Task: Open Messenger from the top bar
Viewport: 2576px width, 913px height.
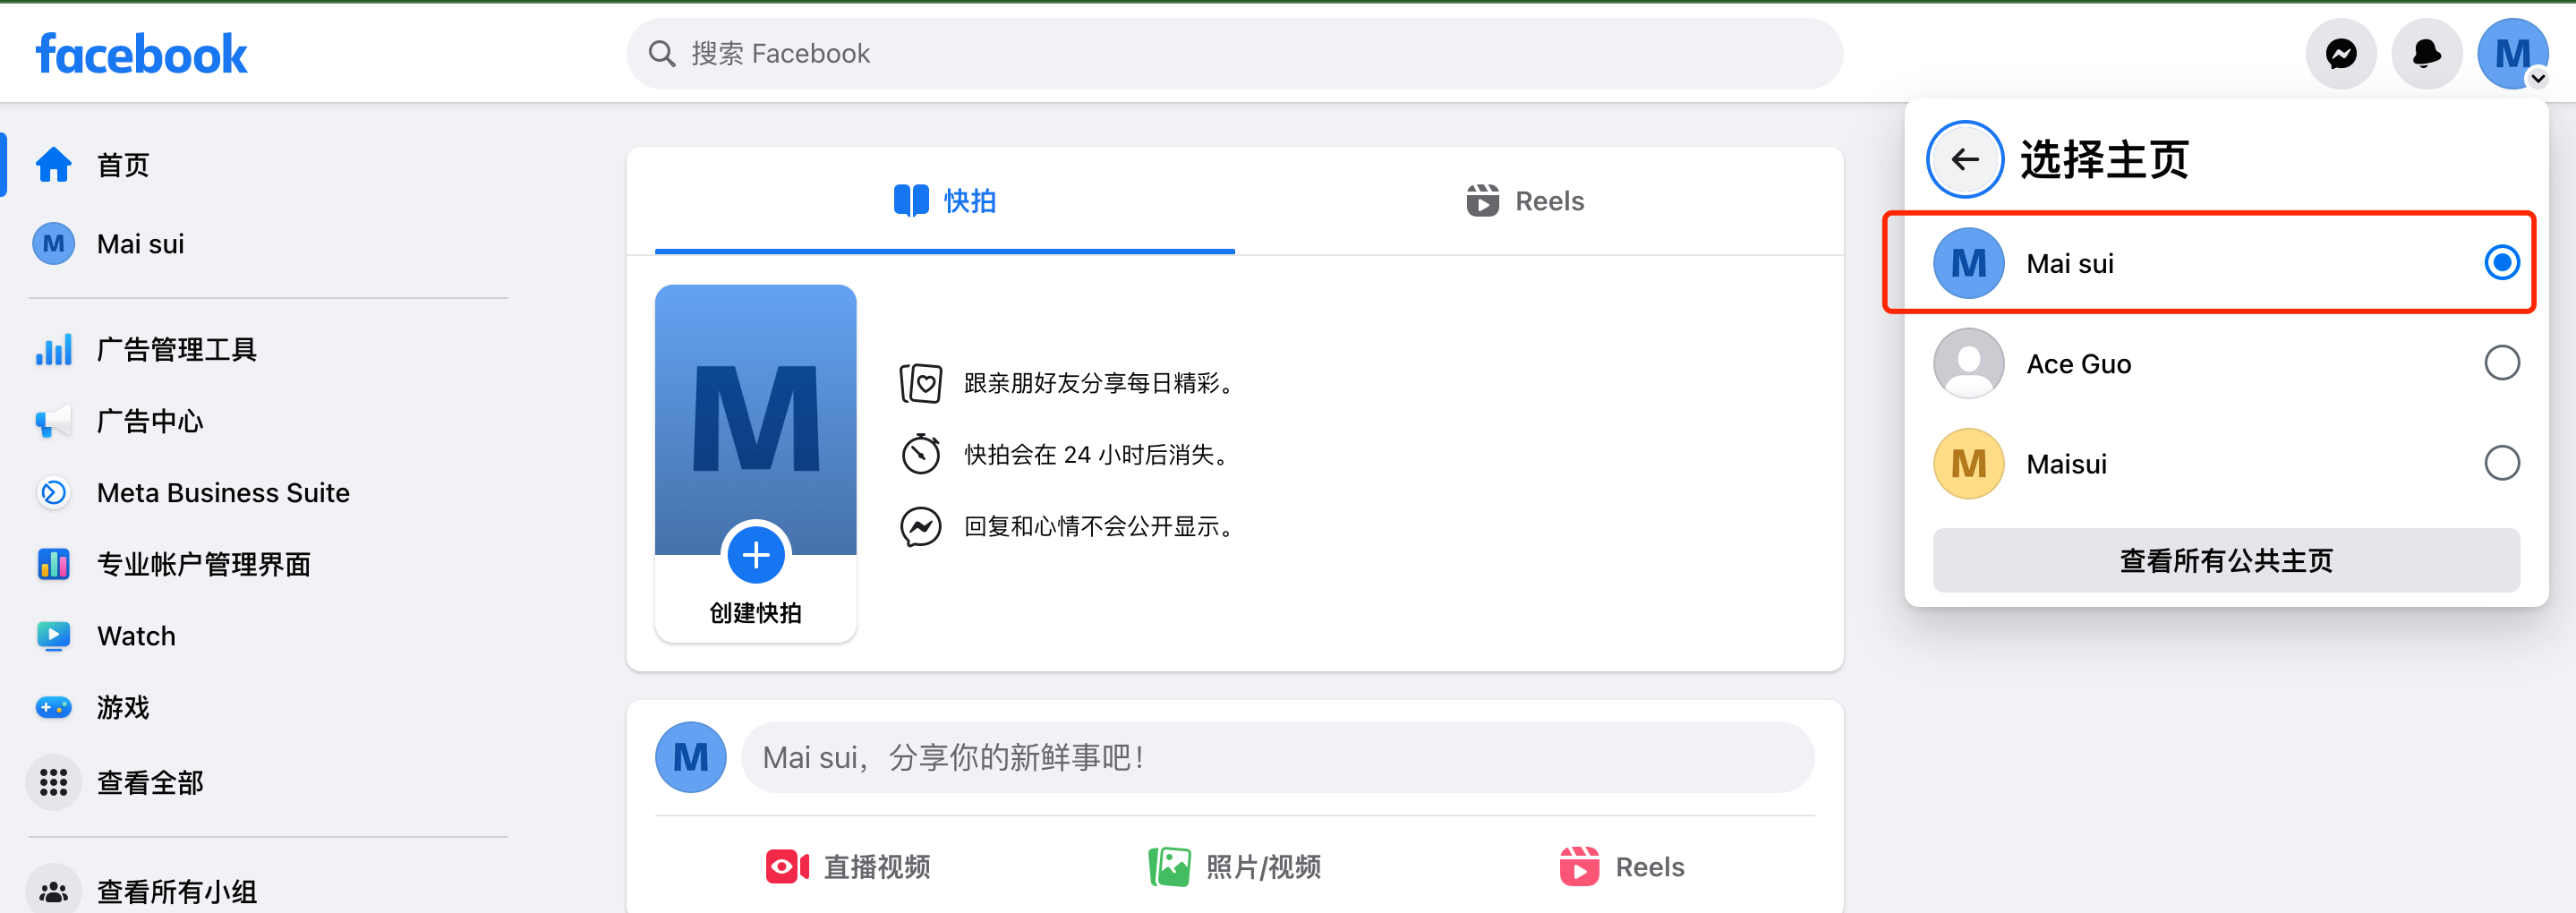Action: pos(2340,54)
